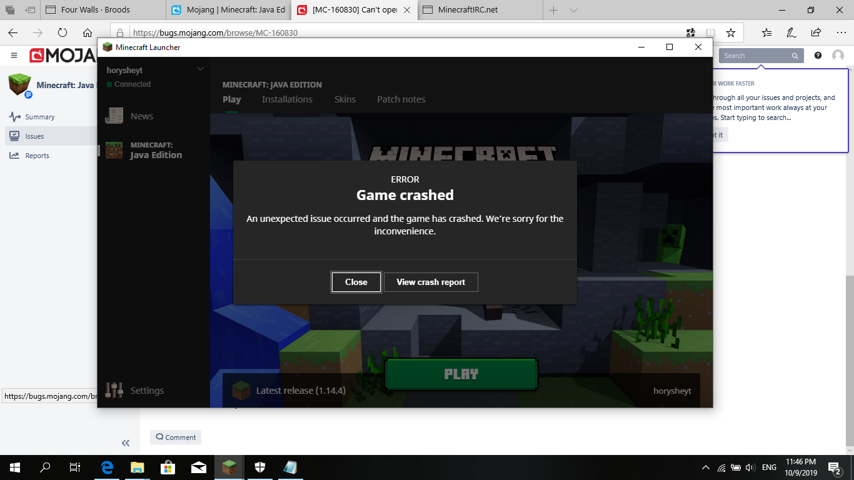Click the Add notes pen icon
Viewport: 854px width, 480px height.
tap(791, 32)
